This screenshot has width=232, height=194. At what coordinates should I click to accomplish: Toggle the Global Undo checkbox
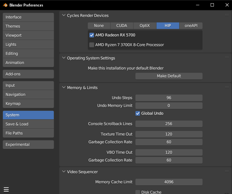pyautogui.click(x=138, y=113)
